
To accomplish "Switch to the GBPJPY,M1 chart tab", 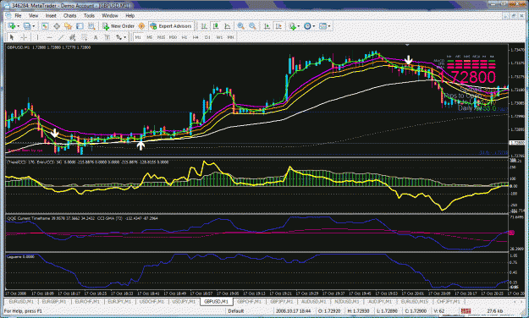I will 281,301.
